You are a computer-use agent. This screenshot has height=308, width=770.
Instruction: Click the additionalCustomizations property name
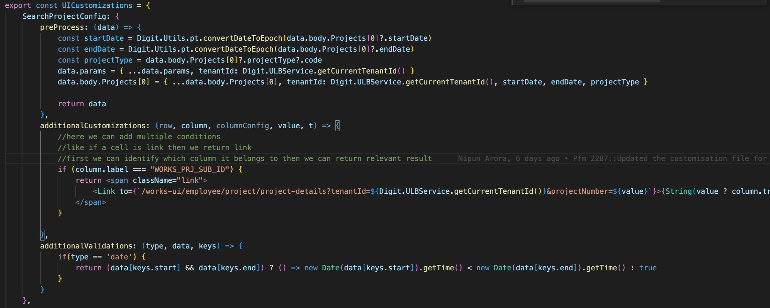click(x=93, y=126)
